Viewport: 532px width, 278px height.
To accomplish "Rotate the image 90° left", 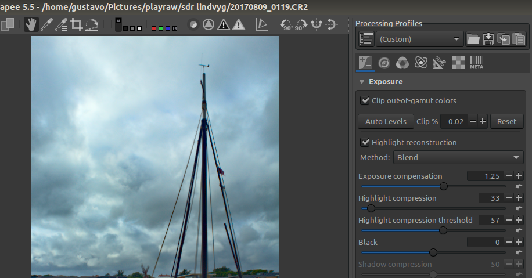I will pos(286,25).
